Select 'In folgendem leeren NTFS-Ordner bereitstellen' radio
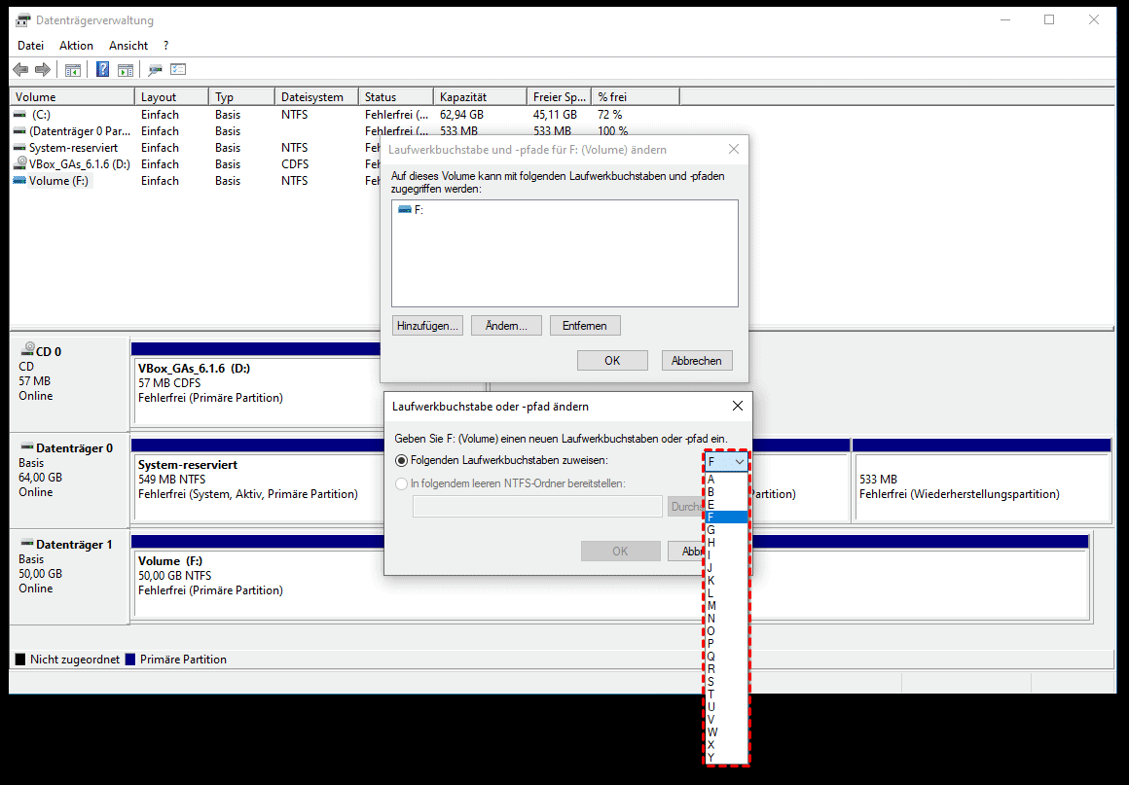The width and height of the screenshot is (1129, 785). click(x=402, y=483)
